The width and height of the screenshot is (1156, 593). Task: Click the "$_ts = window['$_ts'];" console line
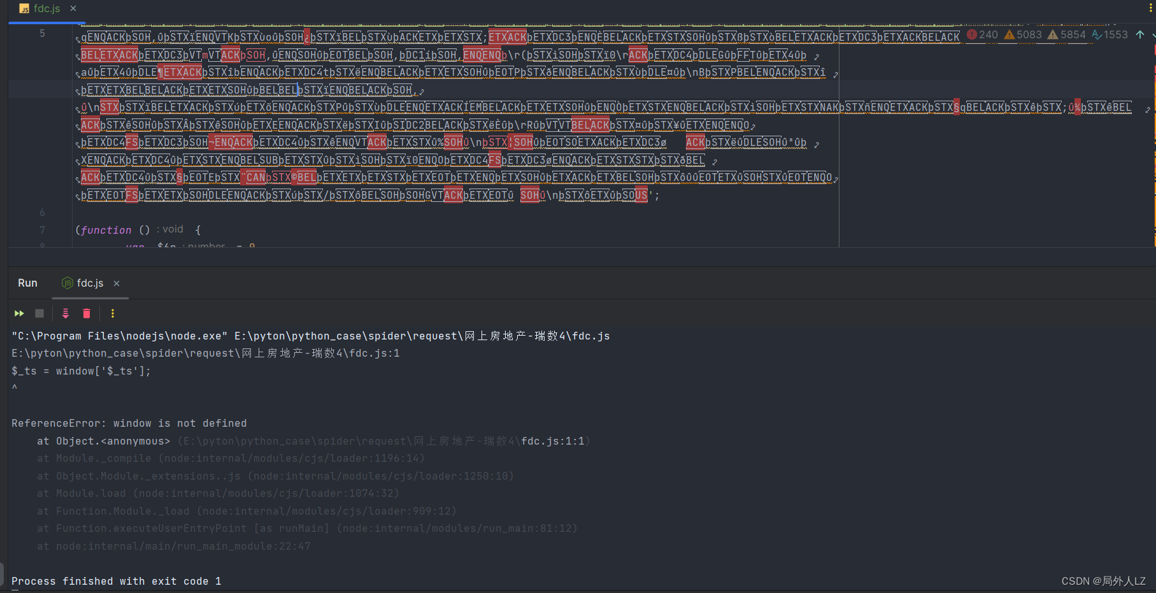tap(82, 371)
